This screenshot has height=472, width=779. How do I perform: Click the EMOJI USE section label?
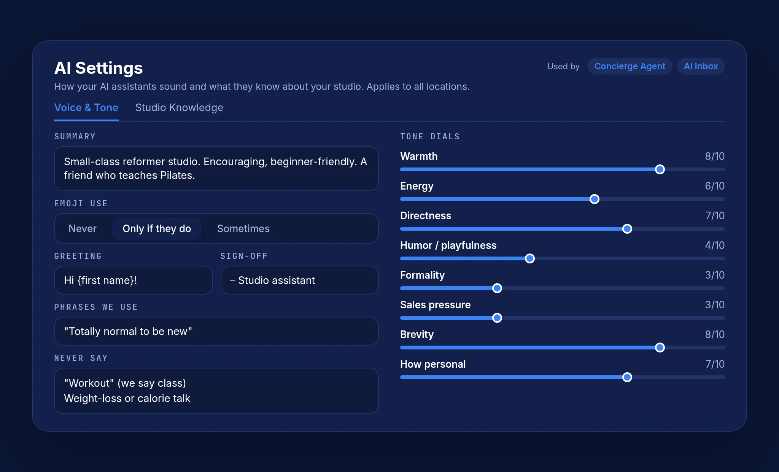[x=81, y=204]
